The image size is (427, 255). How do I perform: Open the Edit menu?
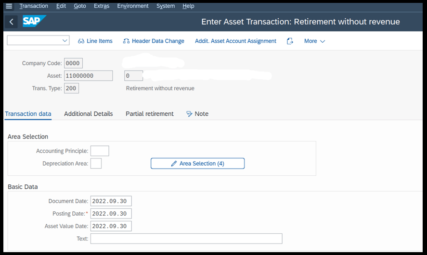point(61,6)
